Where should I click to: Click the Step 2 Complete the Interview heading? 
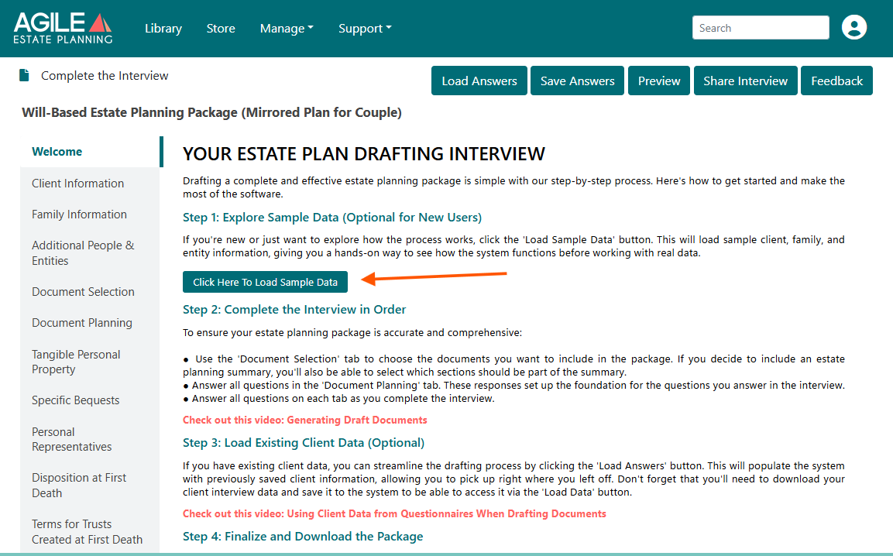294,309
